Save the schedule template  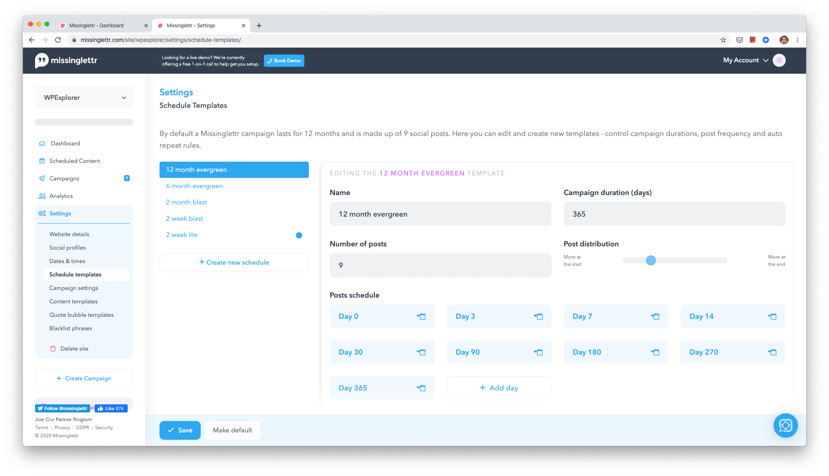click(x=180, y=430)
